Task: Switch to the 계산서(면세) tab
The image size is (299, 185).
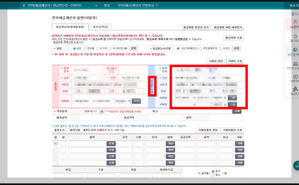Action: (100, 27)
